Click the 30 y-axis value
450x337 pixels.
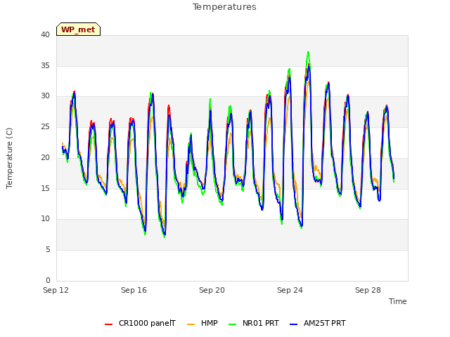tap(45, 96)
